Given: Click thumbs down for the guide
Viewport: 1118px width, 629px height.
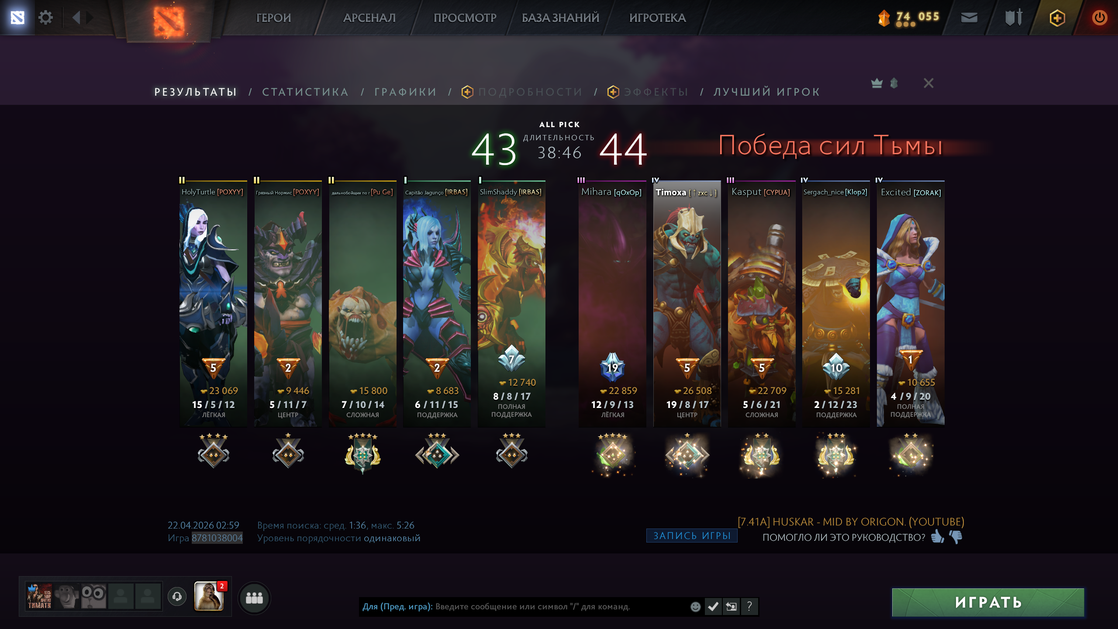Looking at the screenshot, I should tap(956, 537).
